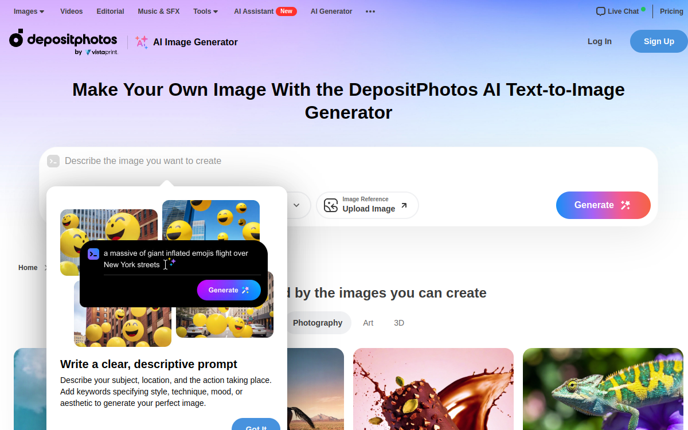Click the AI Image Generator title link
This screenshot has height=430, width=688.
coord(196,42)
